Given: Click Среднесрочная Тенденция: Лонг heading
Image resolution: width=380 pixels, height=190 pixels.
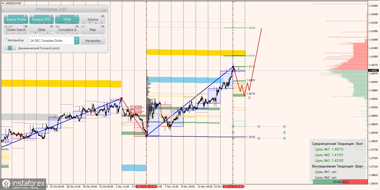Looking at the screenshot, I should [337, 144].
